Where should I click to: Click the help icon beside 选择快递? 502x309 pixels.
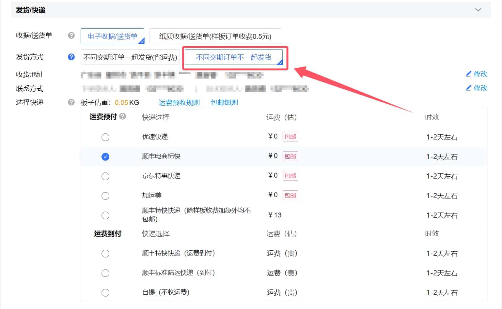(71, 102)
